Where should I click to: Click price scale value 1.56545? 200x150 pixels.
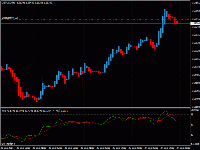196,19
